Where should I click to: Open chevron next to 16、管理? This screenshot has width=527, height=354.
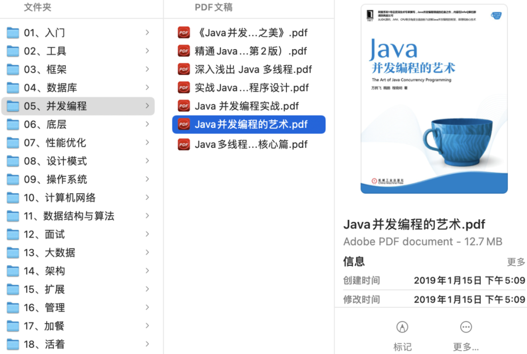(x=147, y=307)
